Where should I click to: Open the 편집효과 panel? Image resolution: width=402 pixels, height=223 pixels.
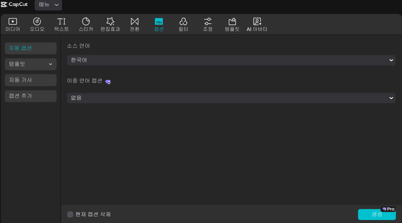110,24
